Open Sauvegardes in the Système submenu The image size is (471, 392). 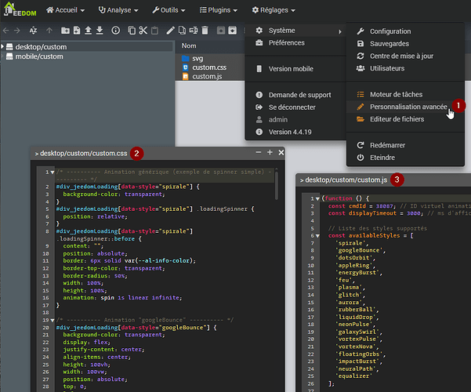405,44
